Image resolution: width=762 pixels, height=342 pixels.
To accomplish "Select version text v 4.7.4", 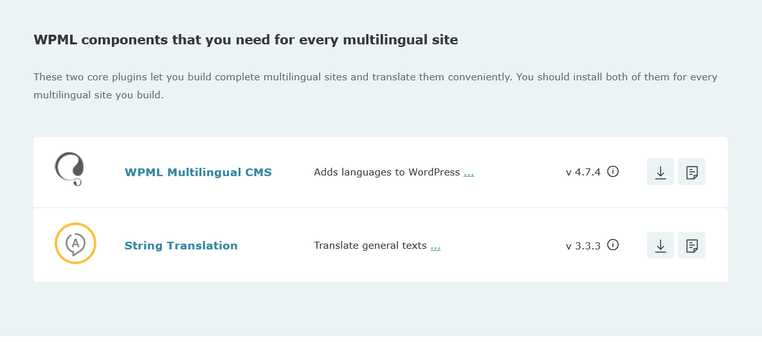I will (x=583, y=172).
